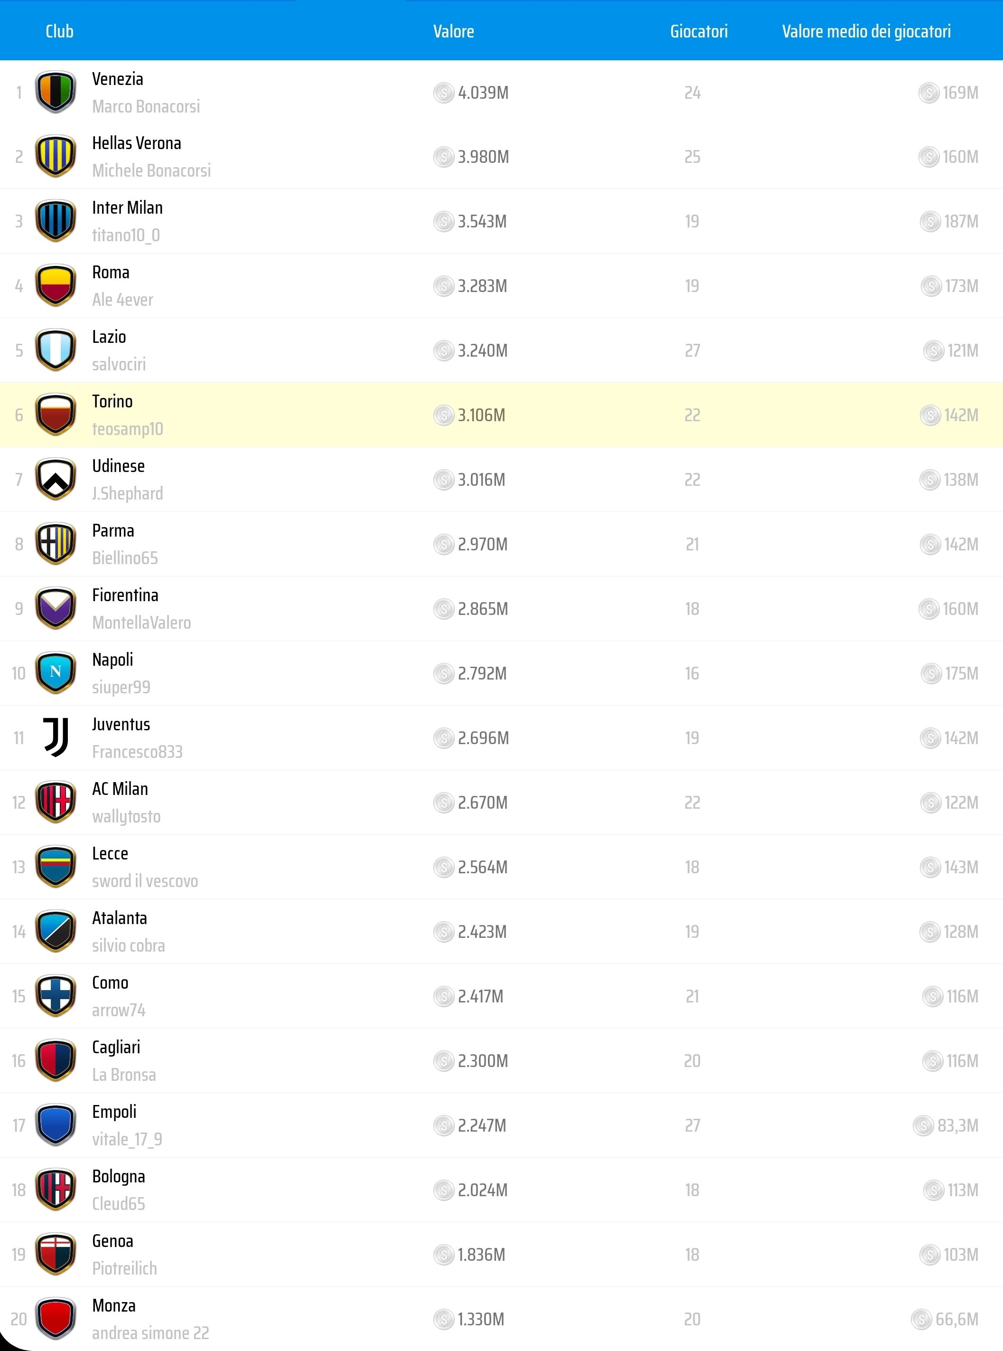Viewport: 1003px width, 1351px height.
Task: Select the Napoli crest with N
Action: (x=55, y=673)
